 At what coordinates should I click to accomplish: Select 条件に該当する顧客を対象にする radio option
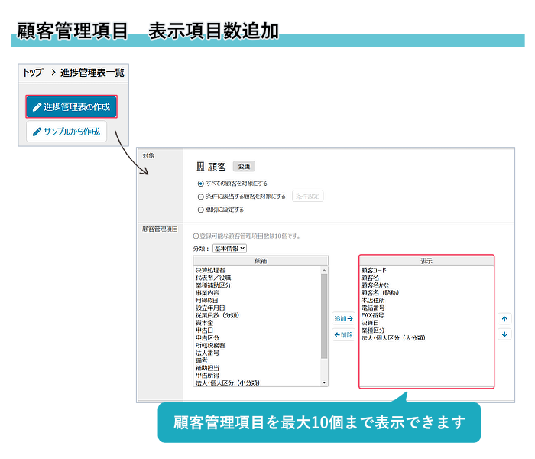tap(201, 197)
